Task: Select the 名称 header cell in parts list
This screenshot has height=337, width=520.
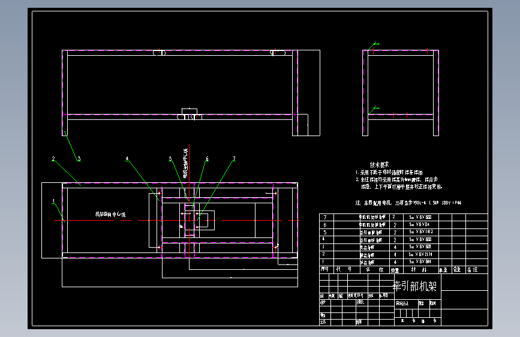Action: 374,270
